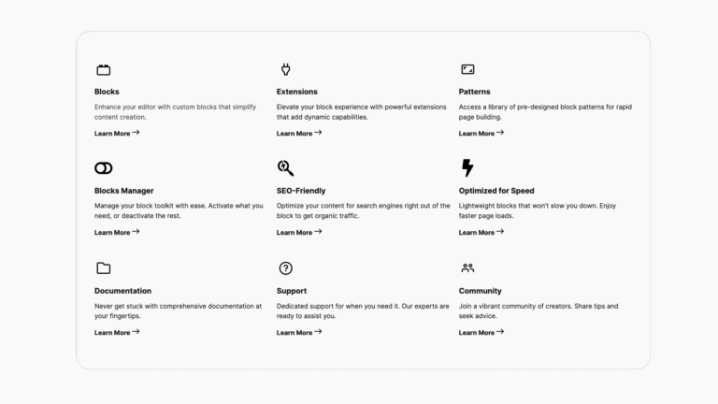The image size is (718, 404).
Task: Click the Support question mark icon
Action: click(x=286, y=268)
